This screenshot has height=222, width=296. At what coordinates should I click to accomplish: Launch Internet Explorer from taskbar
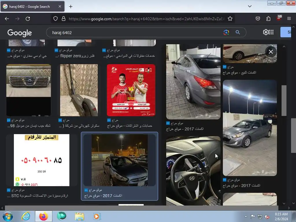coord(26,216)
